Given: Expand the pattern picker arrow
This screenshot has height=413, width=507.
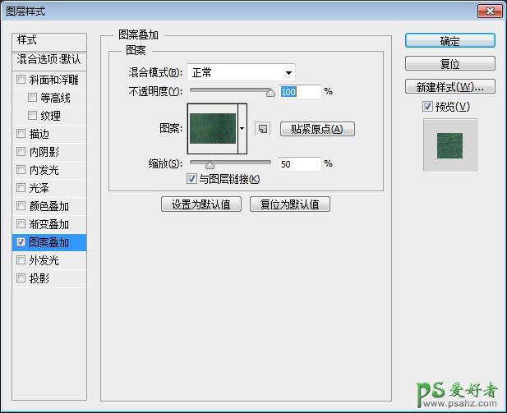Looking at the screenshot, I should [242, 129].
